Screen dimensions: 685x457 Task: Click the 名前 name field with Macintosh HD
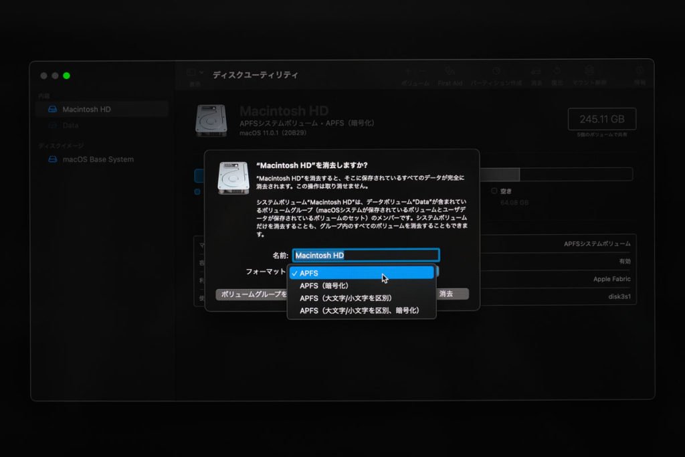point(366,255)
